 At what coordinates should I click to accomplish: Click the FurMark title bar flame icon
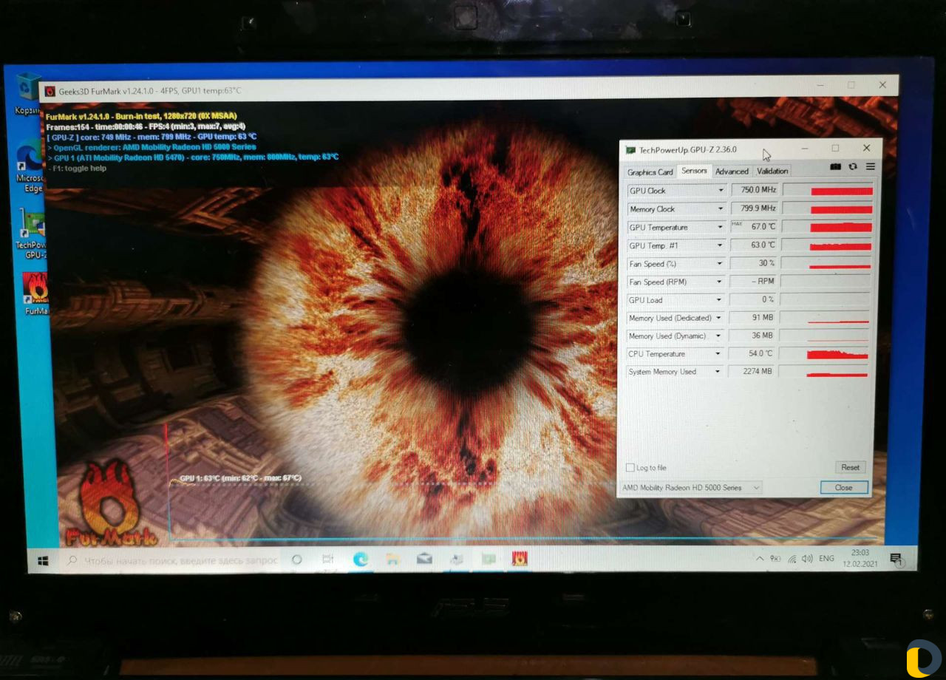[x=50, y=91]
